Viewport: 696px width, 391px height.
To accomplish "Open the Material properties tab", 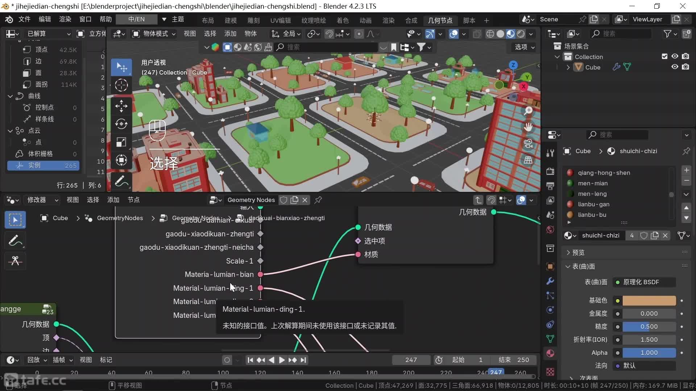I will tap(550, 353).
